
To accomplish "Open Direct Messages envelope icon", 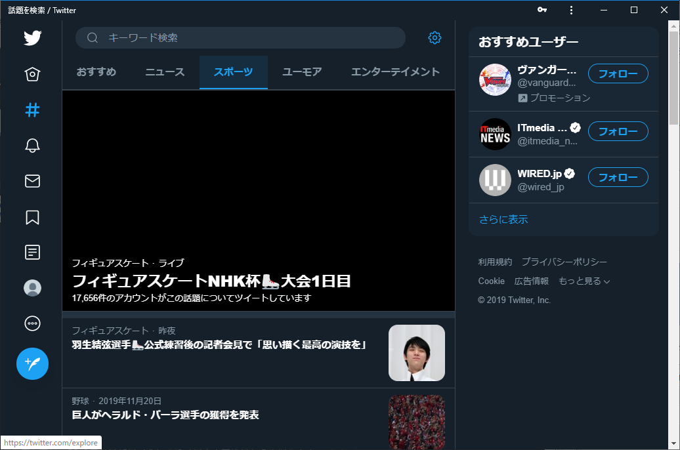I will pos(32,181).
